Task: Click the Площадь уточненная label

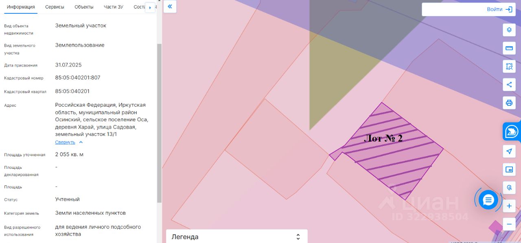Action: [24, 155]
